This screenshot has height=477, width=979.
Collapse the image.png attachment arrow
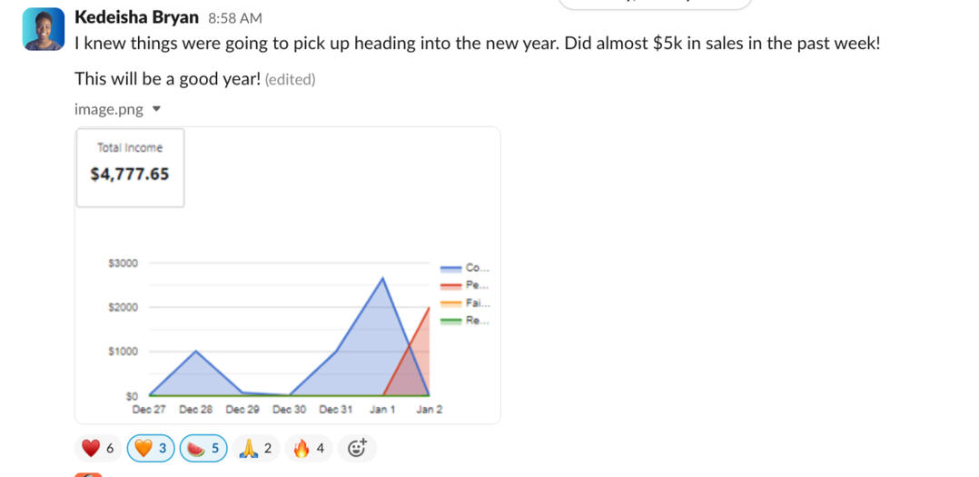coord(156,109)
